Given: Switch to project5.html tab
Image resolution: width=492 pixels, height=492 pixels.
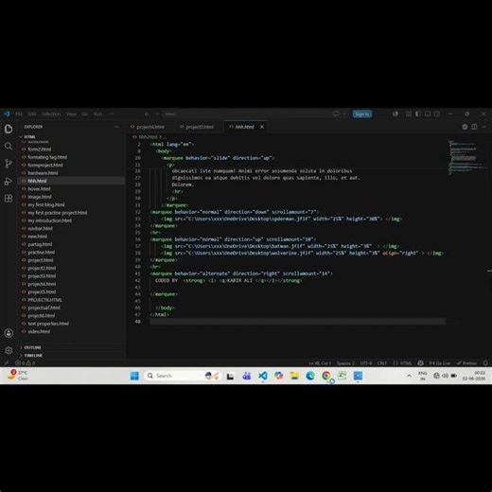Looking at the screenshot, I should click(200, 127).
